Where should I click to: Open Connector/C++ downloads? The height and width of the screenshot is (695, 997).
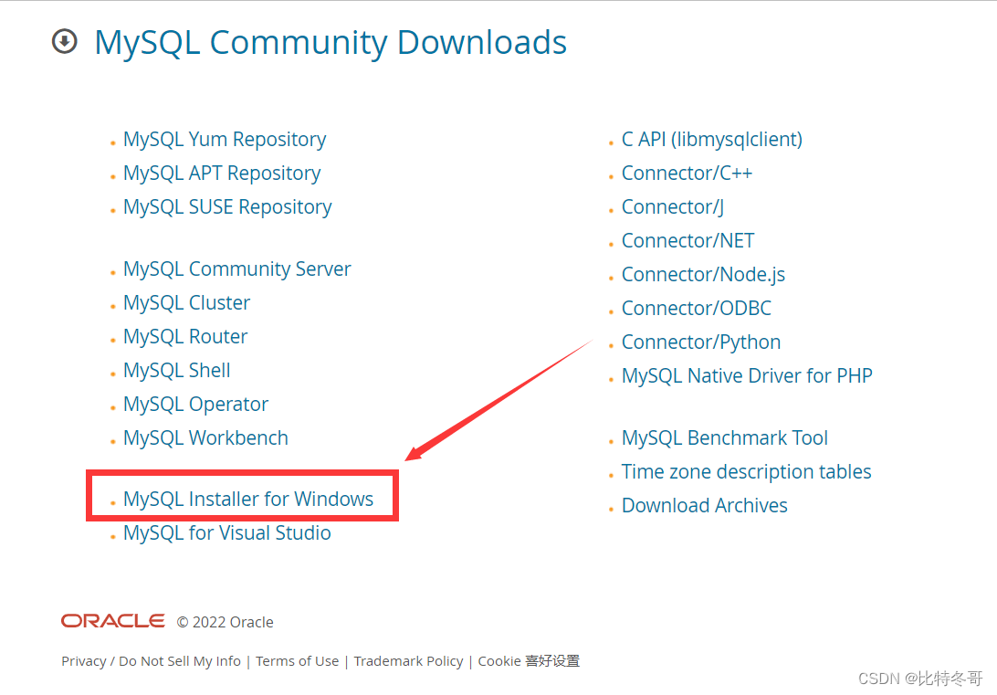(687, 173)
